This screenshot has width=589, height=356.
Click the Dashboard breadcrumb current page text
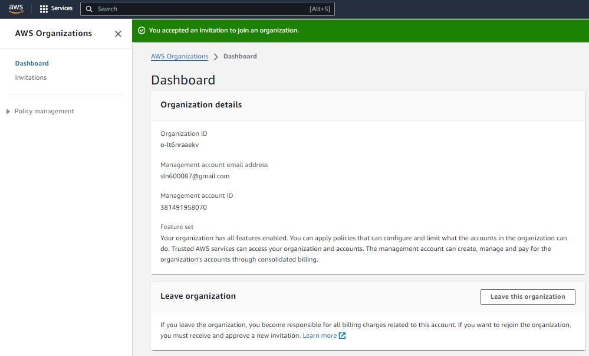point(240,57)
